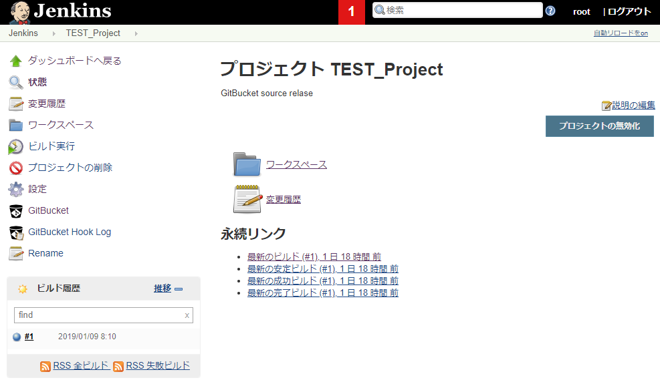Click the RSS icon for 失敗ビルド
The image size is (660, 380).
[x=118, y=367]
